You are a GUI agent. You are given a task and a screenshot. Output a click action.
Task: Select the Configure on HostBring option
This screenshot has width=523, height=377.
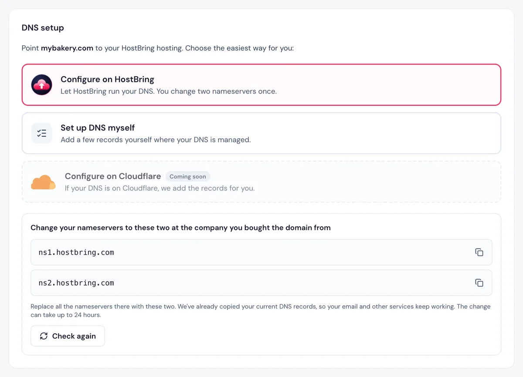[261, 85]
